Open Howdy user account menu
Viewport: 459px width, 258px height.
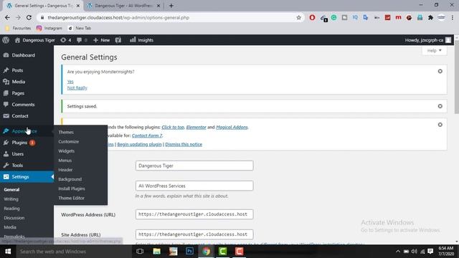pyautogui.click(x=428, y=40)
